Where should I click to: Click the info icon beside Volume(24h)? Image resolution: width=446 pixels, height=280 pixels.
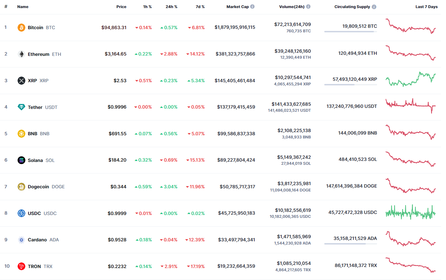coord(308,7)
